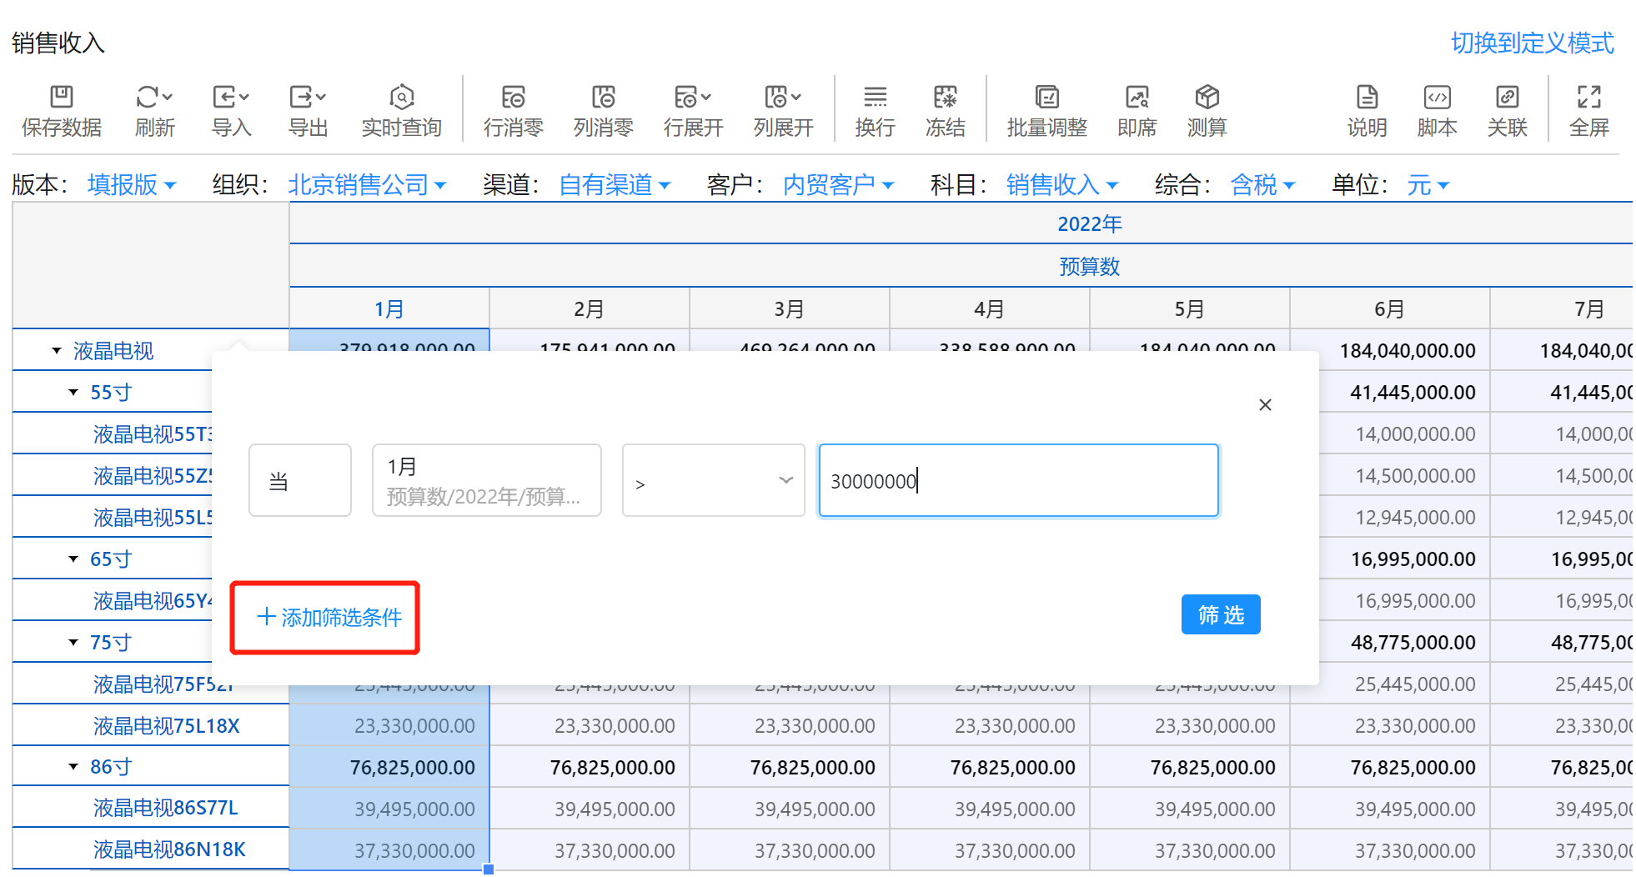1636x877 pixels.
Task: Click 切换到定义模式 link
Action: 1532,43
